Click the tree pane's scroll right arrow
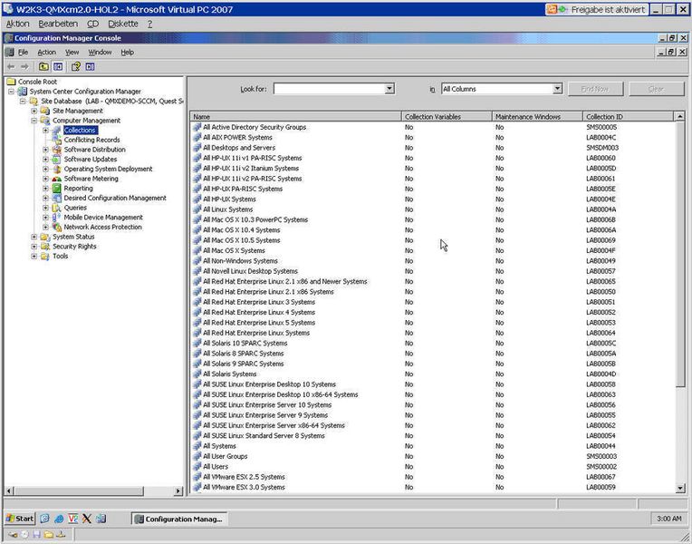692x544 pixels. (178, 491)
